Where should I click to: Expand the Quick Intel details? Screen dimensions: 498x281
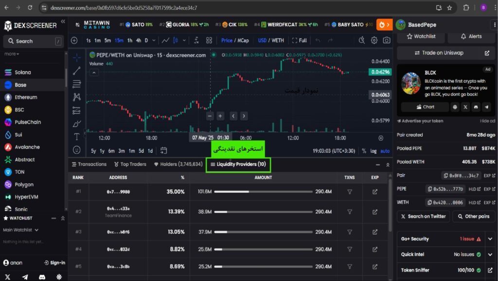click(x=490, y=254)
